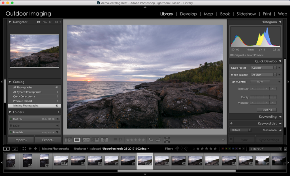Image resolution: width=290 pixels, height=176 pixels.
Task: Open the toolbar content menu arrow
Action: 223,140
